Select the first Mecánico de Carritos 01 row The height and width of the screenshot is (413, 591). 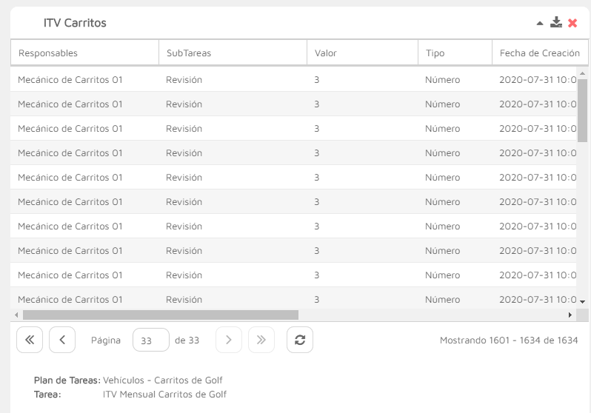pyautogui.click(x=70, y=80)
